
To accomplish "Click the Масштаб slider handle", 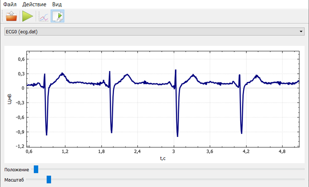I will (49, 180).
